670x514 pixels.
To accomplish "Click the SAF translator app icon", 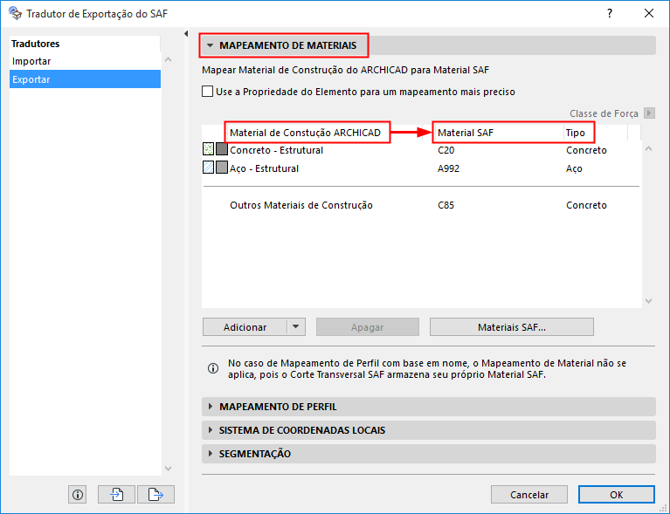I will point(15,13).
